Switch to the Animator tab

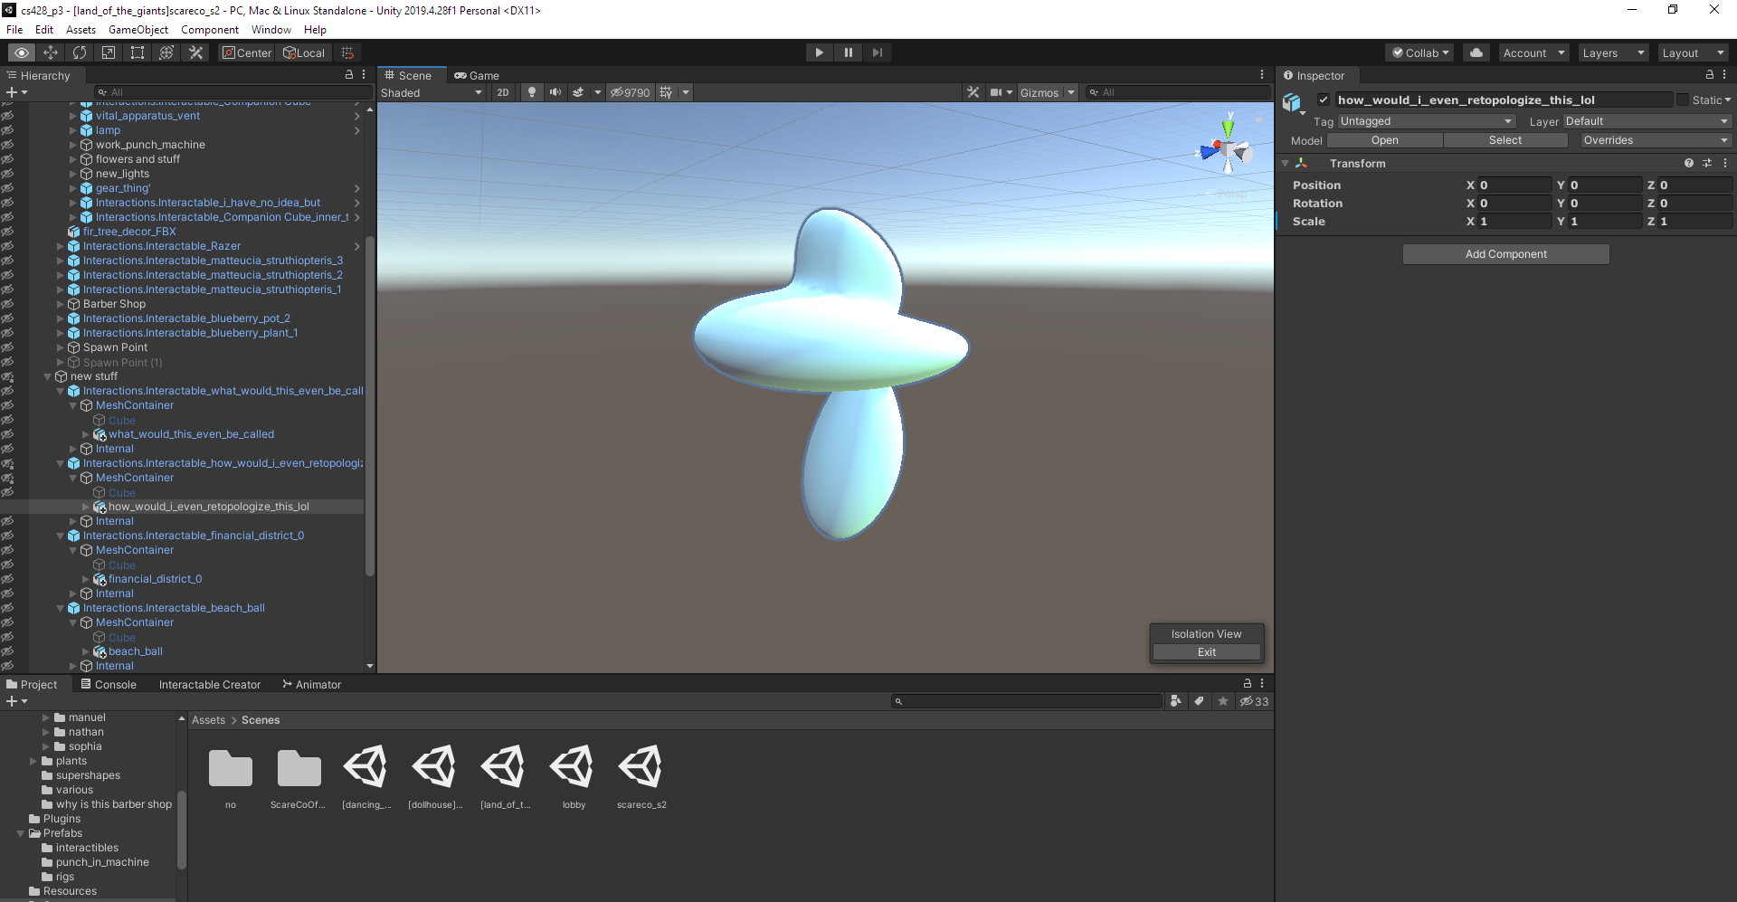pos(312,684)
